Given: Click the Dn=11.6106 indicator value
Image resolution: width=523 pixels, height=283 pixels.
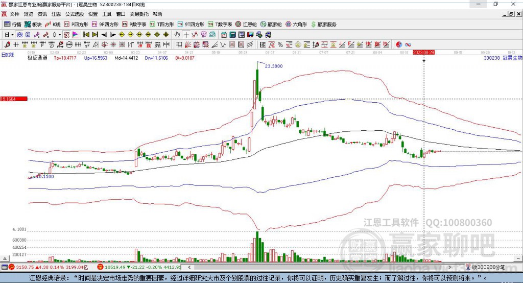Looking at the screenshot, I should click(156, 58).
